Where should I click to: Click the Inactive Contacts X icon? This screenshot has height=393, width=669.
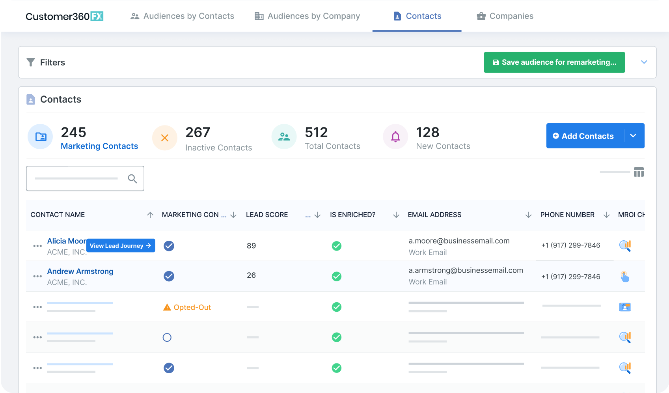click(x=165, y=138)
